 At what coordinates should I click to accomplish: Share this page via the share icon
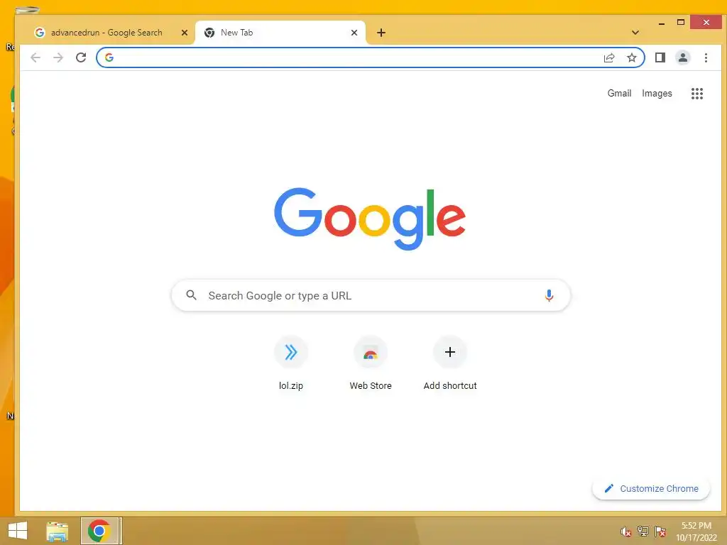click(x=609, y=57)
